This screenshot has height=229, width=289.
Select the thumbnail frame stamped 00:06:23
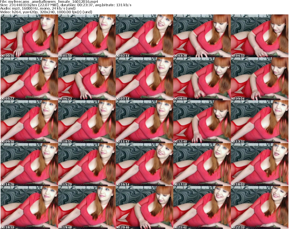(x=87, y=79)
